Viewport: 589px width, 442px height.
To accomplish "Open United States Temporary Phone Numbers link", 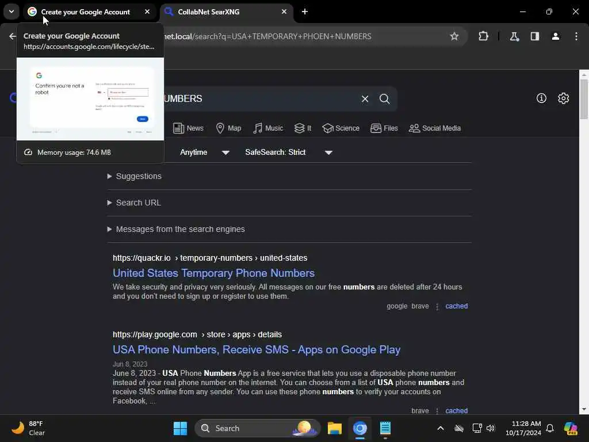I will coord(214,273).
